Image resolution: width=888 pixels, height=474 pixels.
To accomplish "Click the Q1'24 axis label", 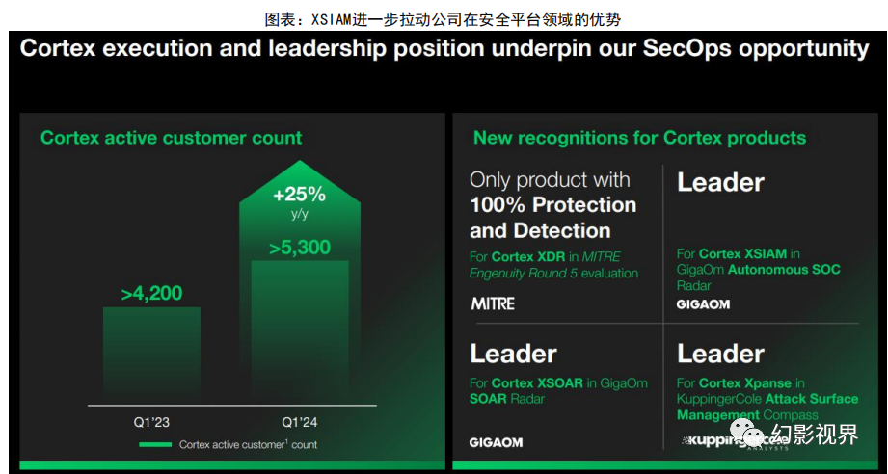I will coord(300,422).
